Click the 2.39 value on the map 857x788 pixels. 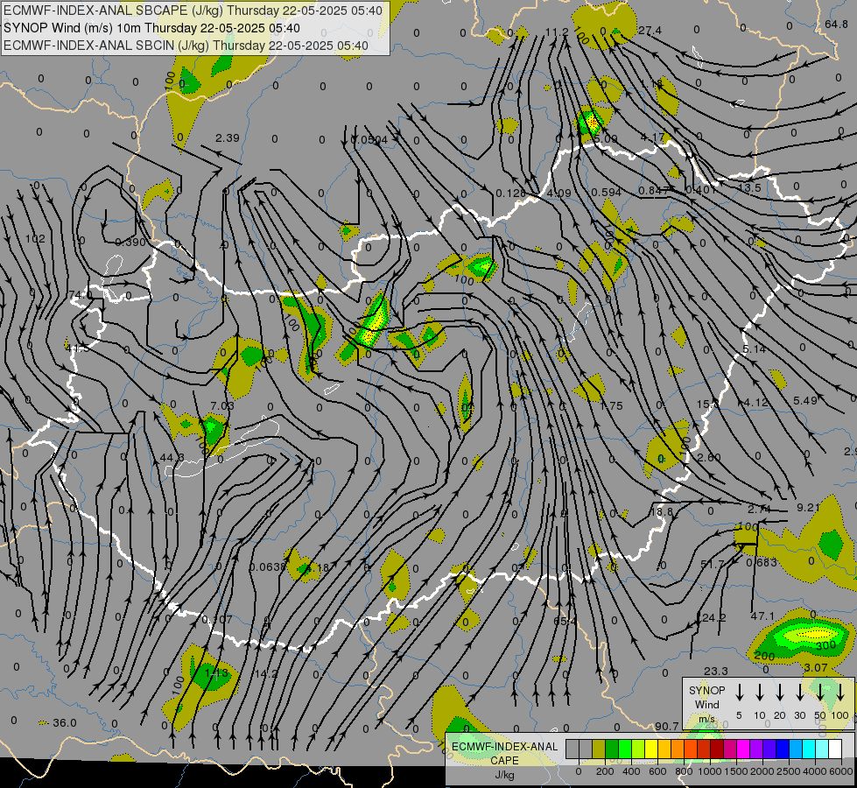pyautogui.click(x=228, y=137)
